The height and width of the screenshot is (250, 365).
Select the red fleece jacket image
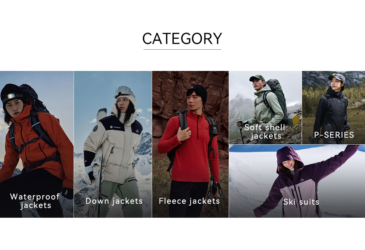(x=190, y=144)
